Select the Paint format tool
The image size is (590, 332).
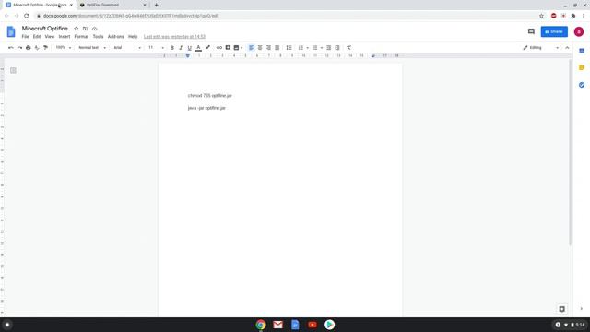tap(45, 48)
